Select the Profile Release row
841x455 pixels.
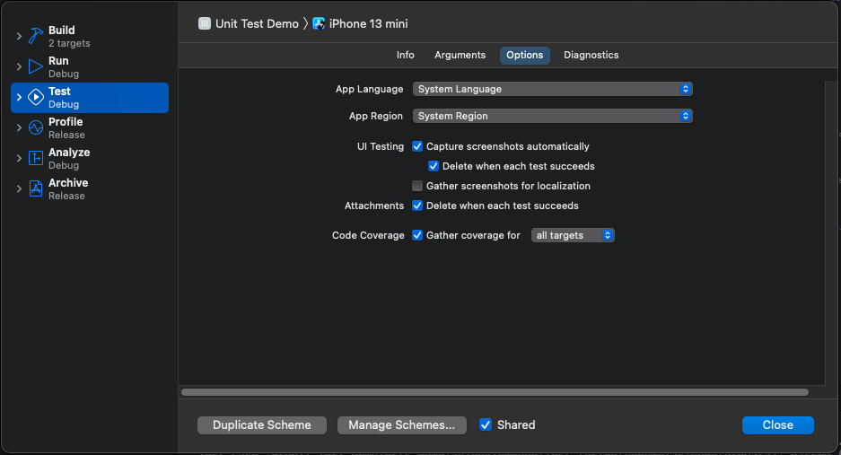(90, 127)
